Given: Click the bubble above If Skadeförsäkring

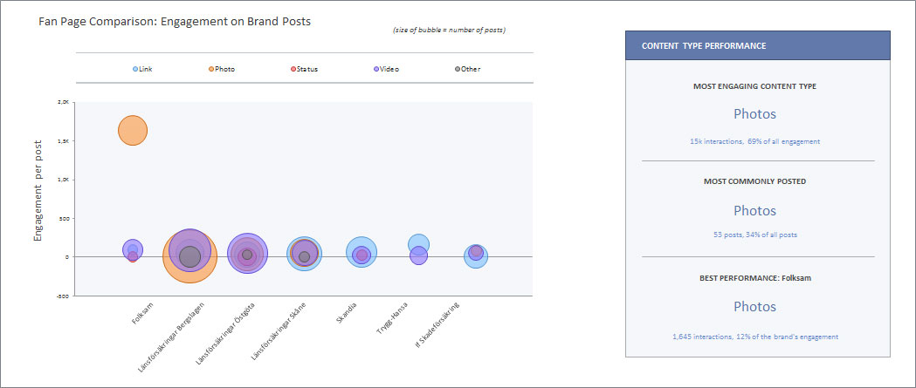Looking at the screenshot, I should coord(476,258).
